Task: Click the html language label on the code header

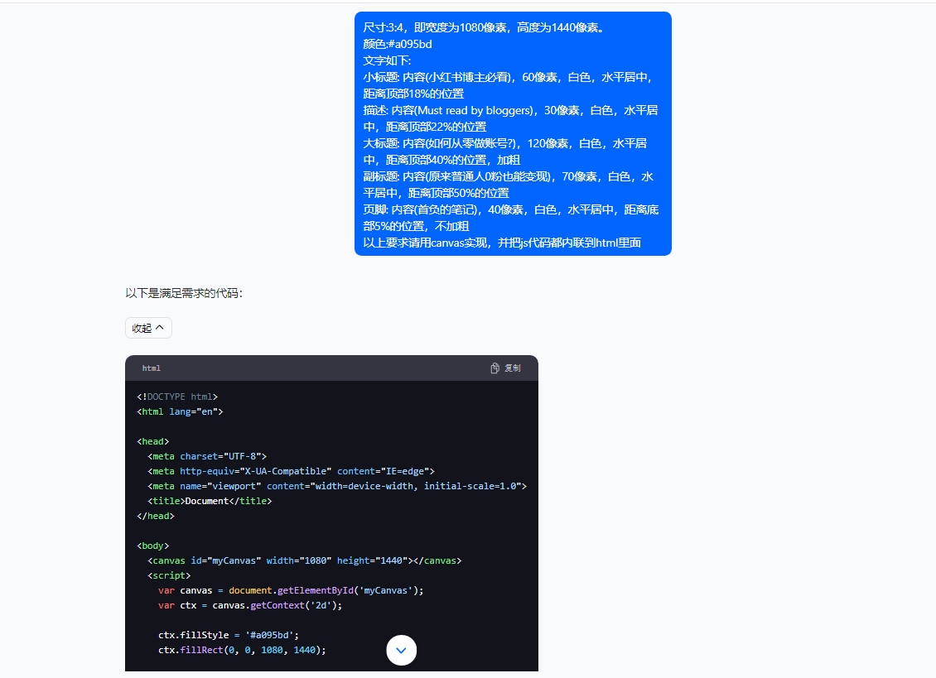Action: coord(151,368)
